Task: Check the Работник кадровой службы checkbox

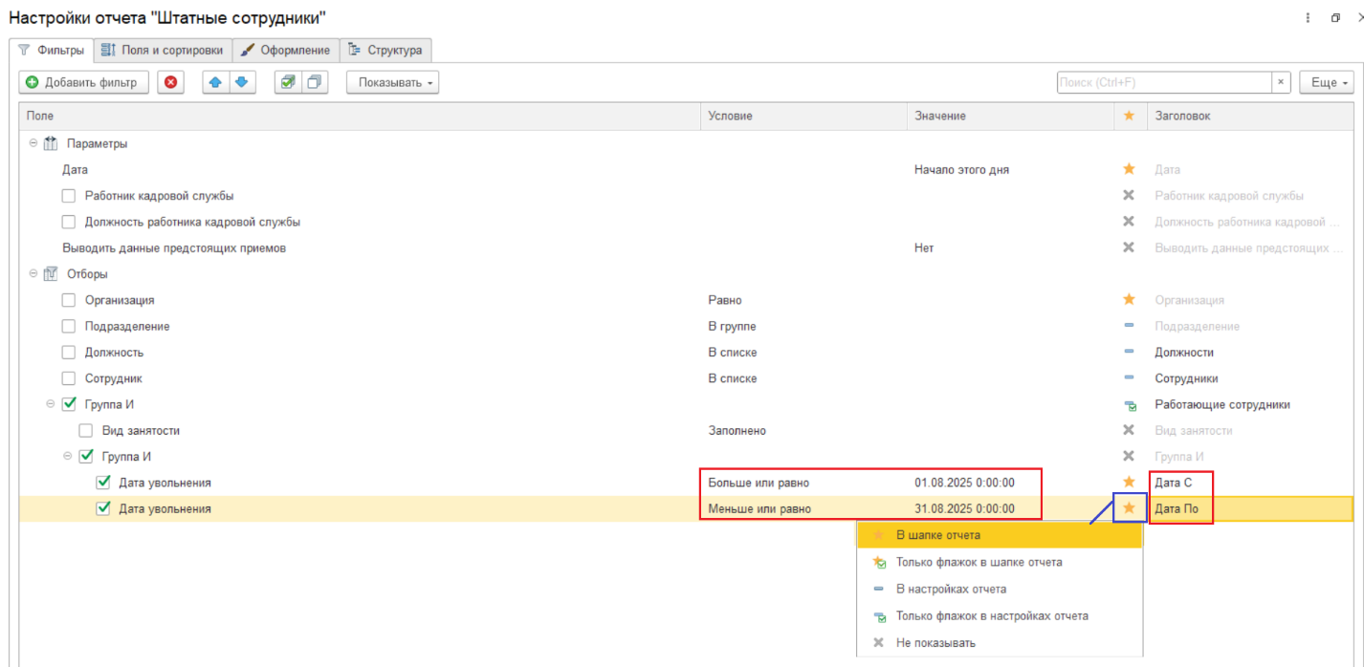Action: tap(69, 196)
